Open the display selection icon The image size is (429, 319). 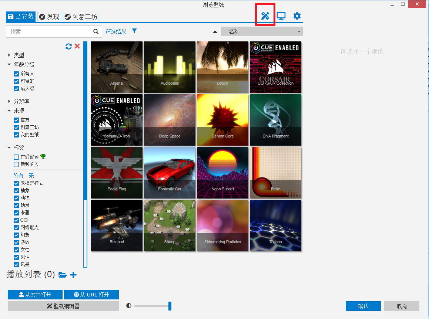point(281,16)
